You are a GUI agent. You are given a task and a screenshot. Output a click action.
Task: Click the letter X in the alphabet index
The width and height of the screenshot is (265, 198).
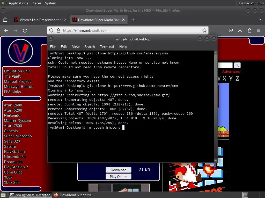click(x=224, y=78)
